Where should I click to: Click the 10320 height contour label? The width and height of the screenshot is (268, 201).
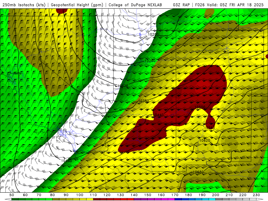tap(123, 86)
